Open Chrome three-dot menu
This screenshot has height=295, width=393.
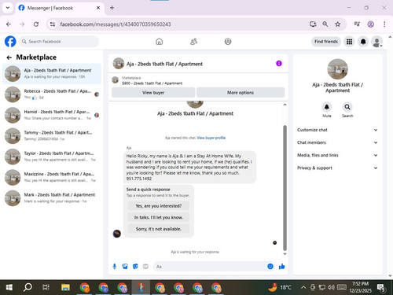(384, 24)
